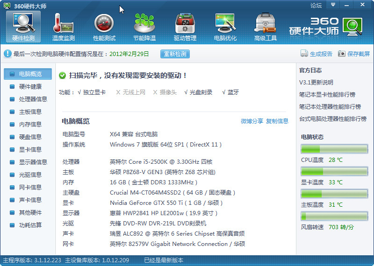This screenshot has width=374, height=266.
Task: Click the 光盘刻录 feature label
Action: (x=201, y=92)
